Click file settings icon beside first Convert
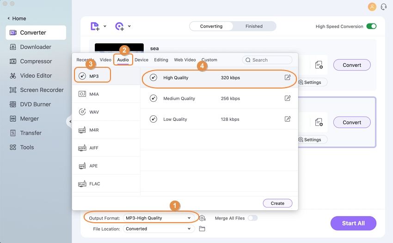The height and width of the screenshot is (243, 393). coord(319,65)
